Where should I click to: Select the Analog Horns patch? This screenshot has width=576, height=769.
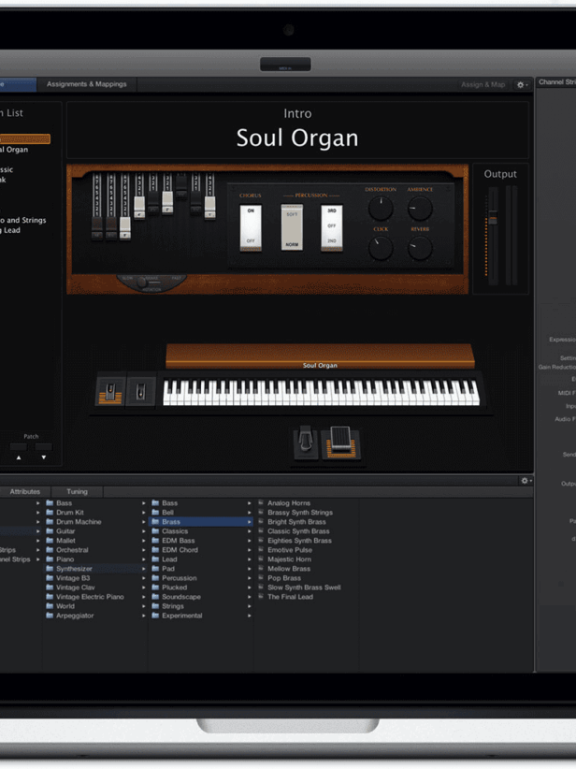click(x=289, y=503)
